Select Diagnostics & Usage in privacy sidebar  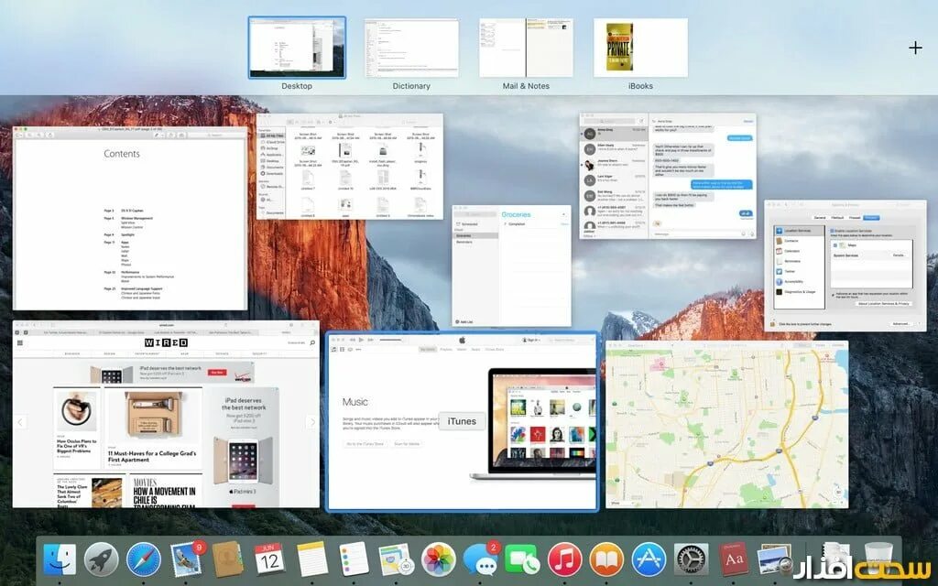pyautogui.click(x=798, y=292)
